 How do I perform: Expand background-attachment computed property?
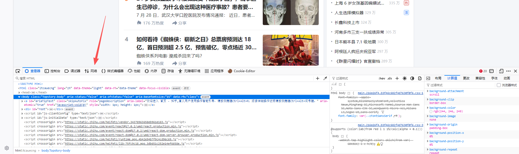pos(428,91)
